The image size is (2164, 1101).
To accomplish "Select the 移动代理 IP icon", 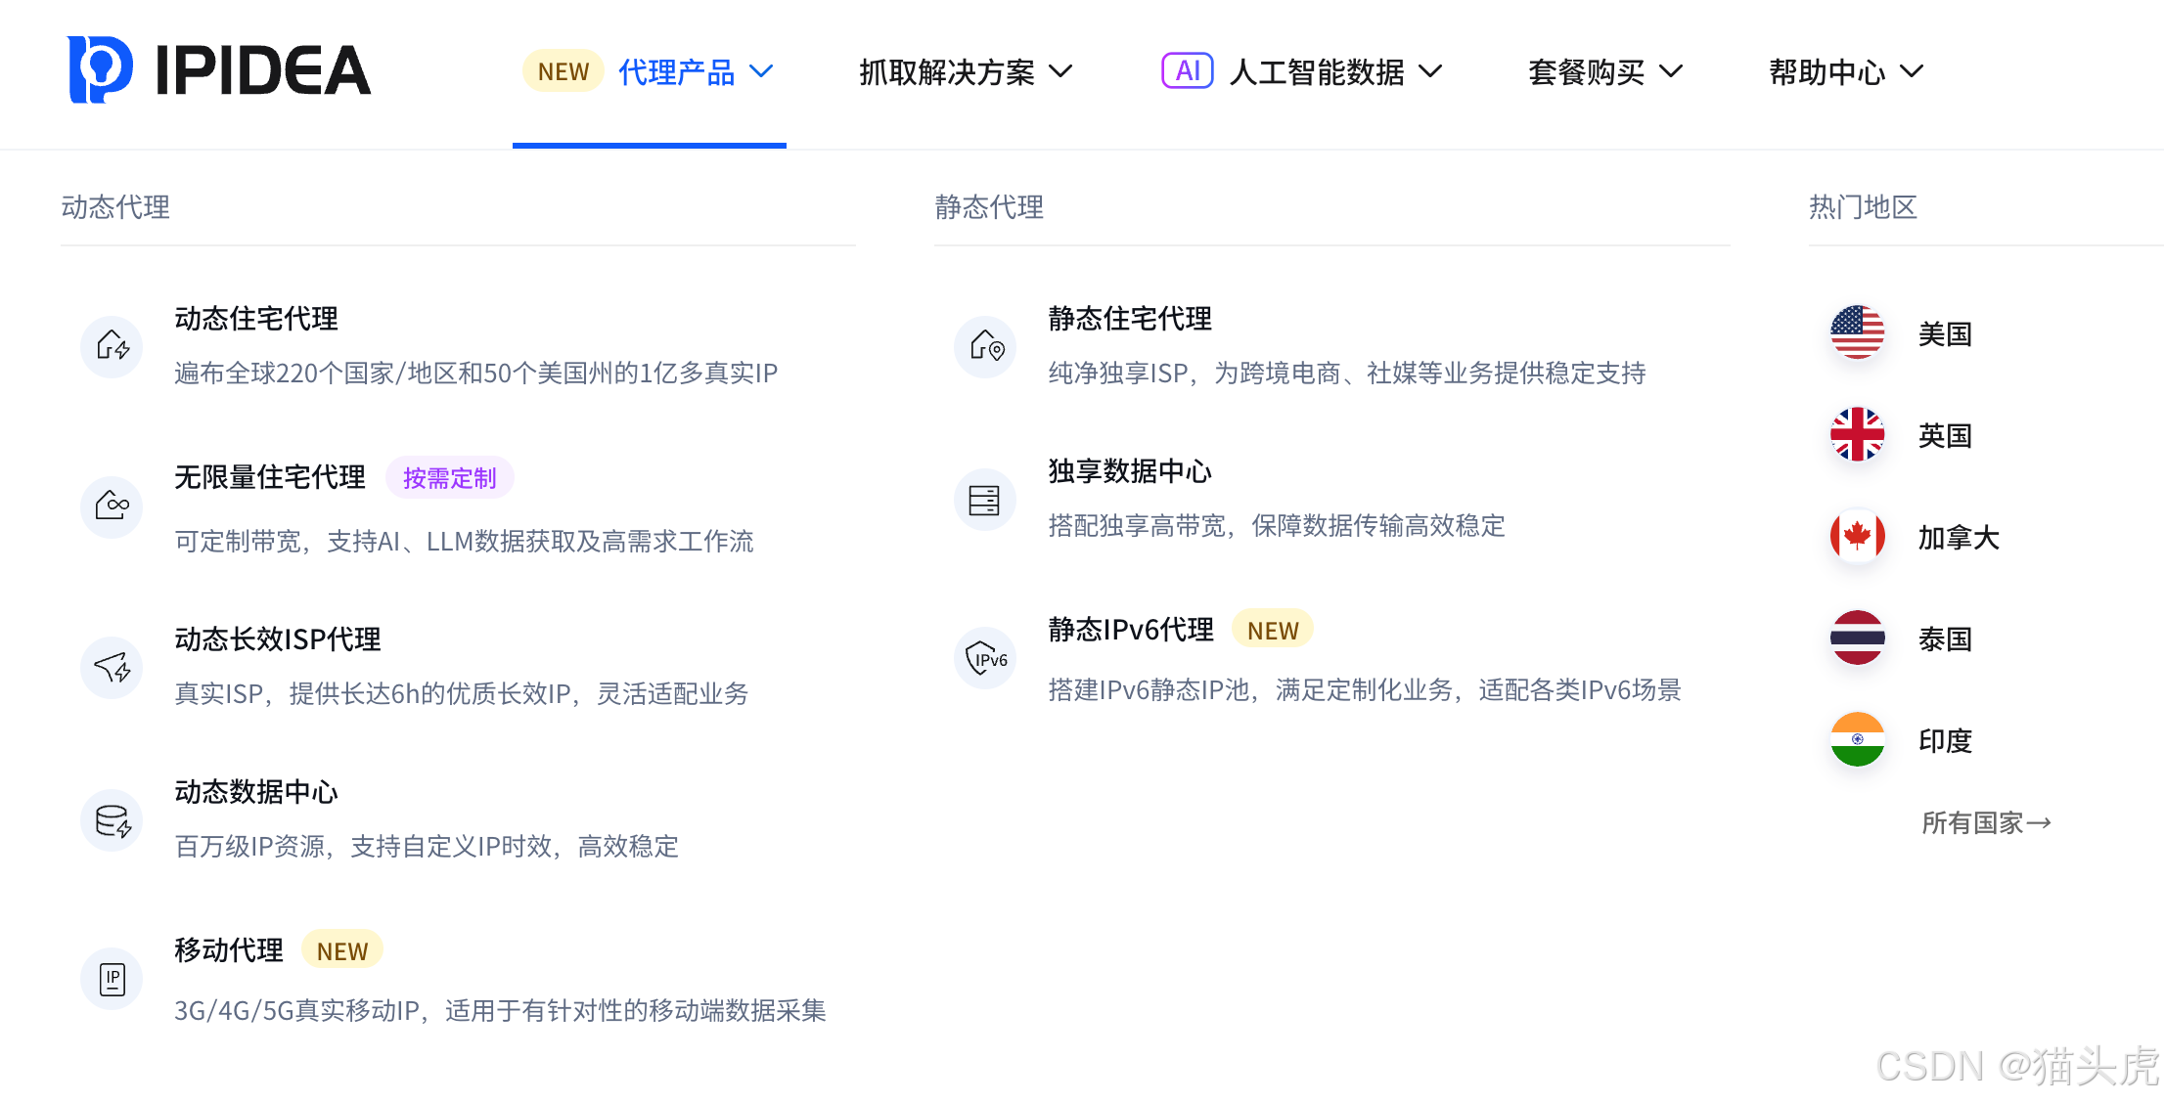I will point(112,979).
